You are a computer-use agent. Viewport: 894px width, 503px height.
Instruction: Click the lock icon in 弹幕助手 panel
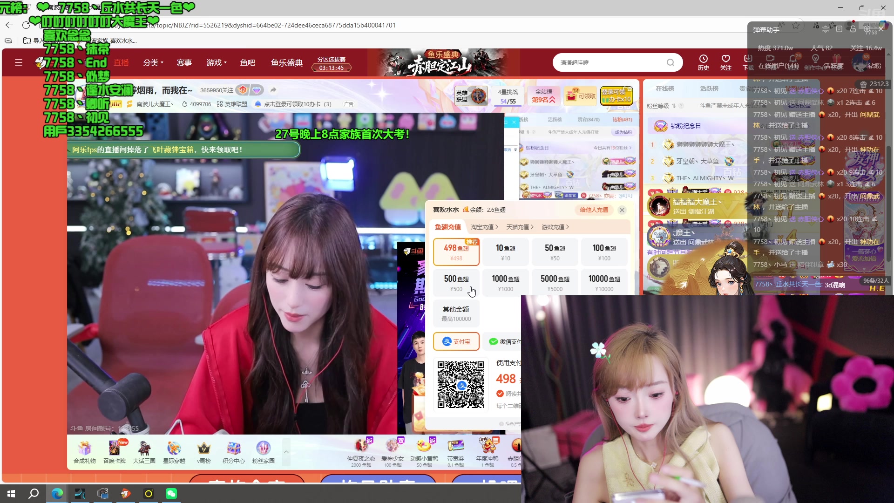(853, 29)
